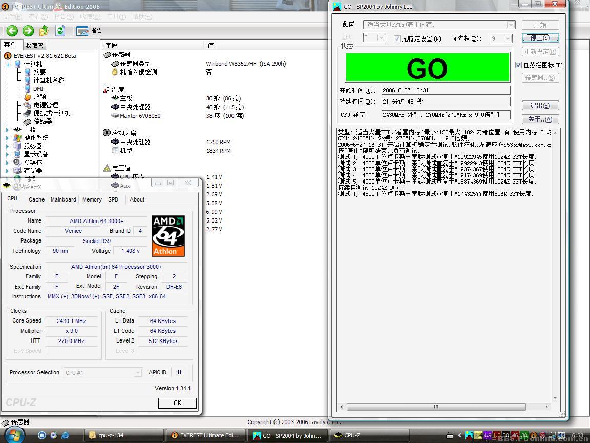Click the OK button in CPU-Z
Screen dimensions: 590x443
177,402
